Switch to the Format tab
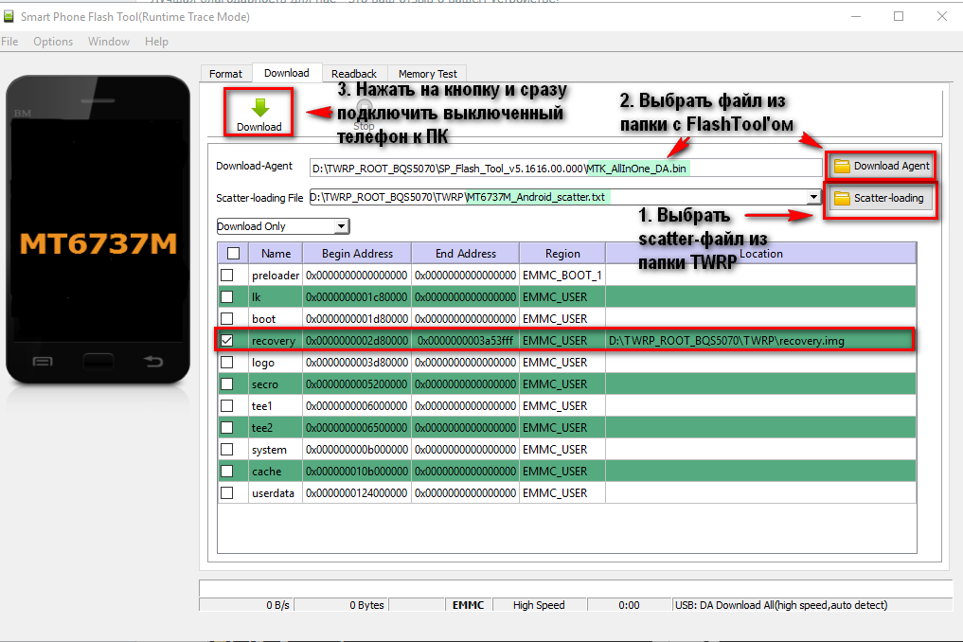The image size is (963, 642). 225,74
